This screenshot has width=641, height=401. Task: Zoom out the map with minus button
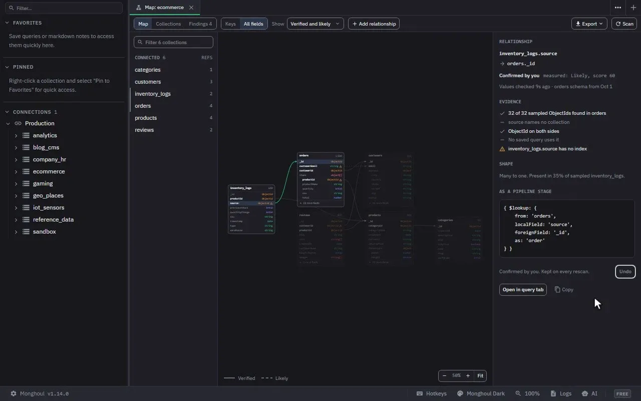point(444,376)
